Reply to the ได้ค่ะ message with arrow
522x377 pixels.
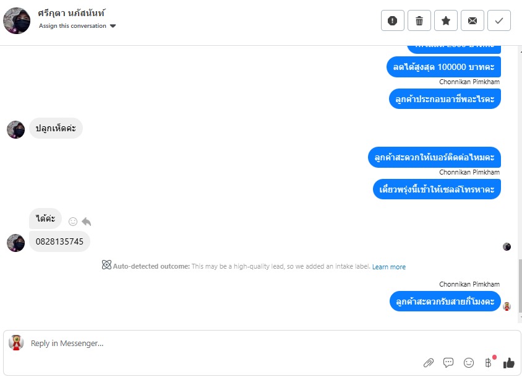point(86,222)
